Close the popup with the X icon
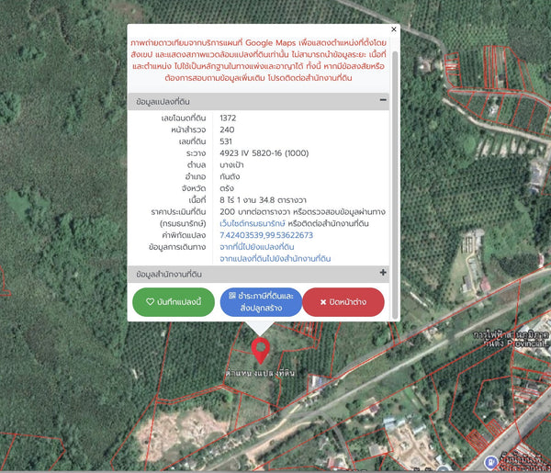 point(394,29)
